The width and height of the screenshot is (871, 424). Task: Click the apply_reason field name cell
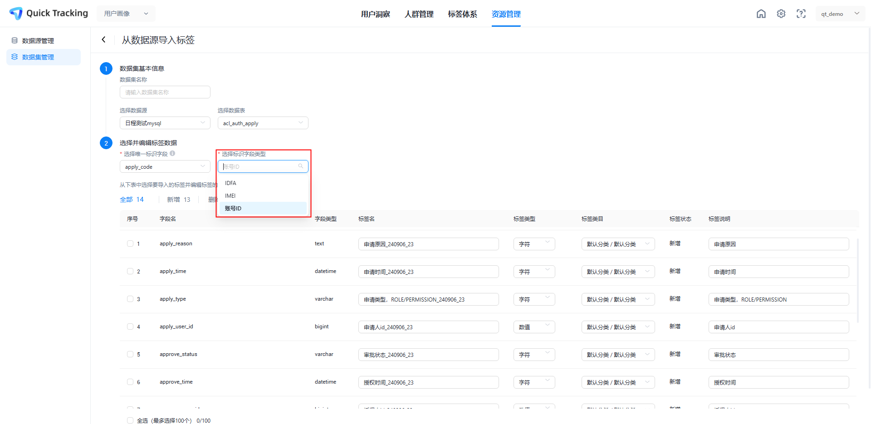(176, 244)
